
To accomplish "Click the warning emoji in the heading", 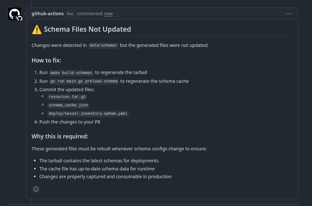I will coord(37,30).
